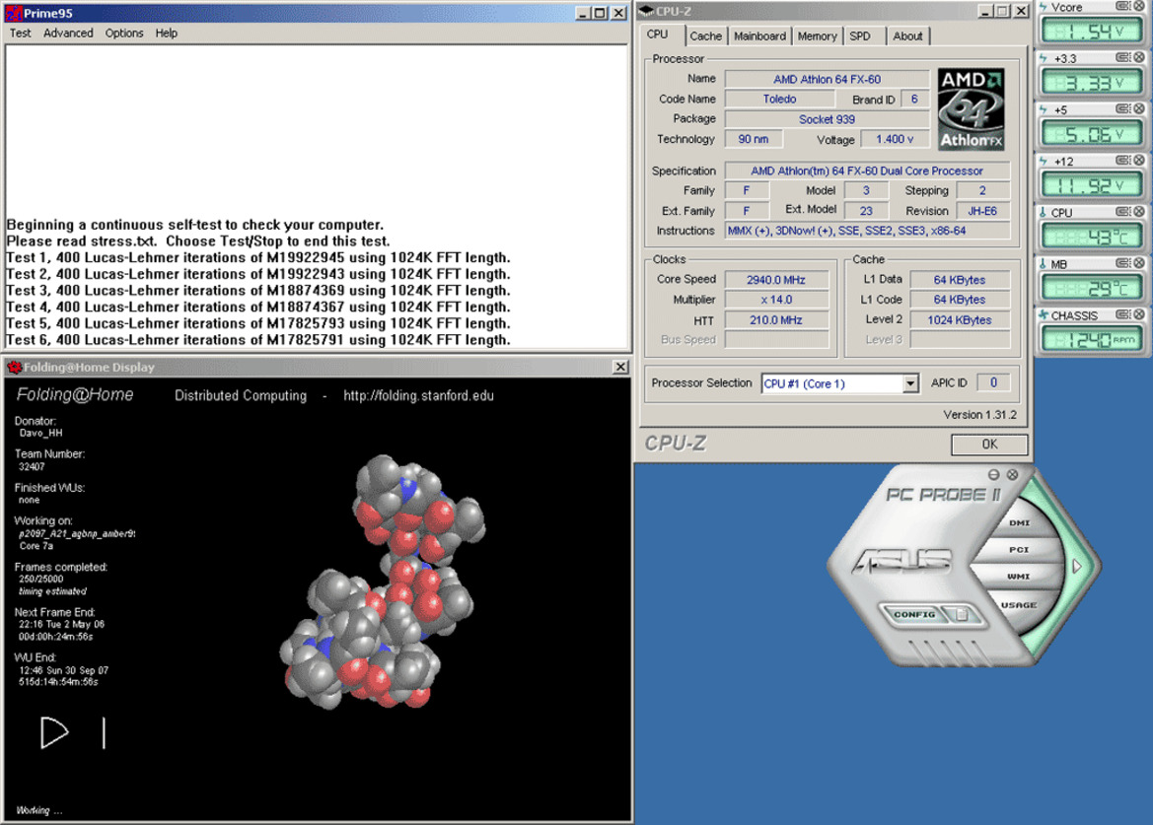
Task: Click the Code Name value Toledo
Action: 779,100
